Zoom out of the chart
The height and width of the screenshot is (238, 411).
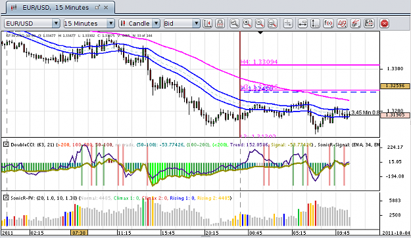point(260,24)
